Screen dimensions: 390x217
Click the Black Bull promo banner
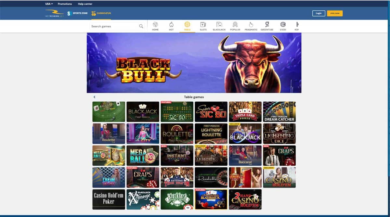[194, 63]
